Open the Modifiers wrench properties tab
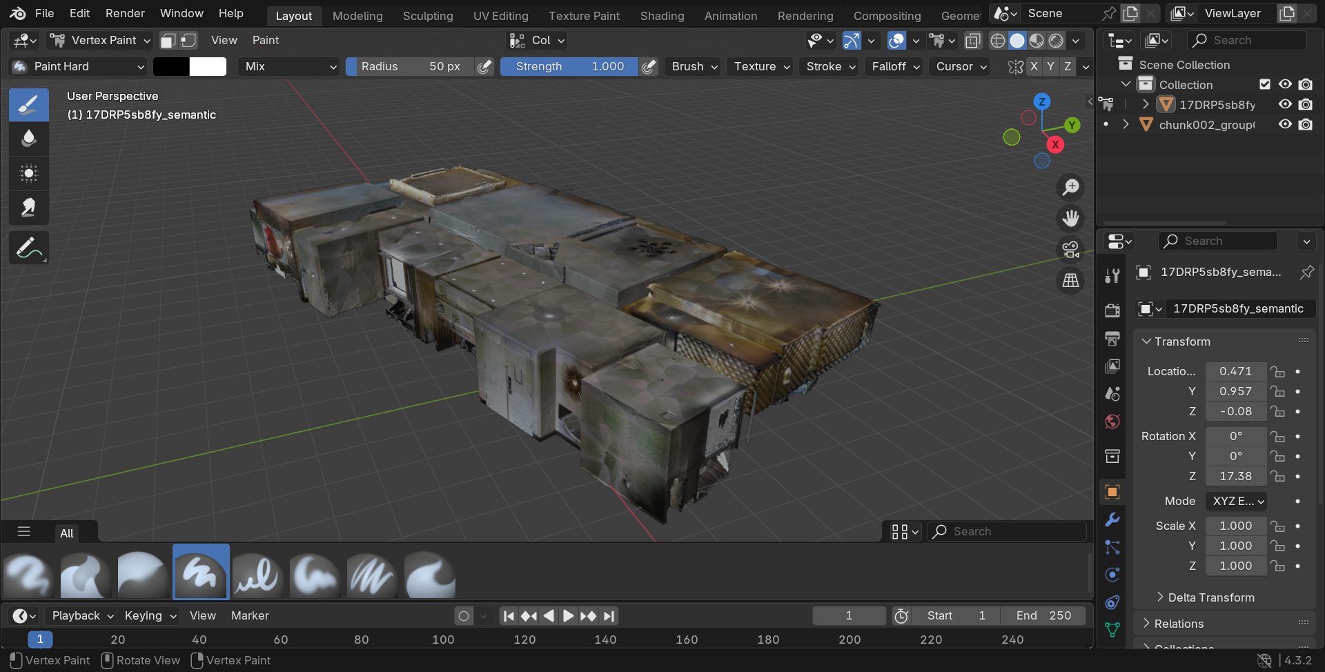 [x=1112, y=520]
